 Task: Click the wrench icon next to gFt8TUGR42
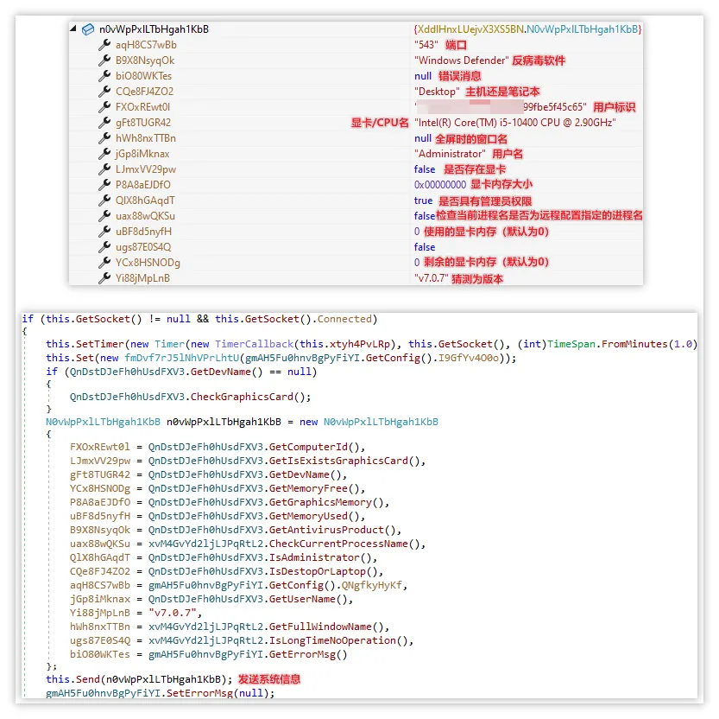104,123
